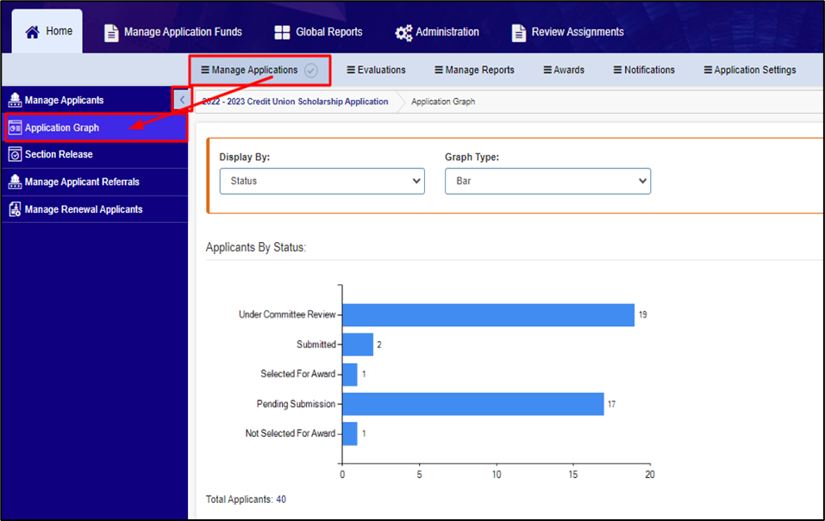The height and width of the screenshot is (521, 825).
Task: Click the Manage Renewal Applicants icon
Action: pos(15,209)
